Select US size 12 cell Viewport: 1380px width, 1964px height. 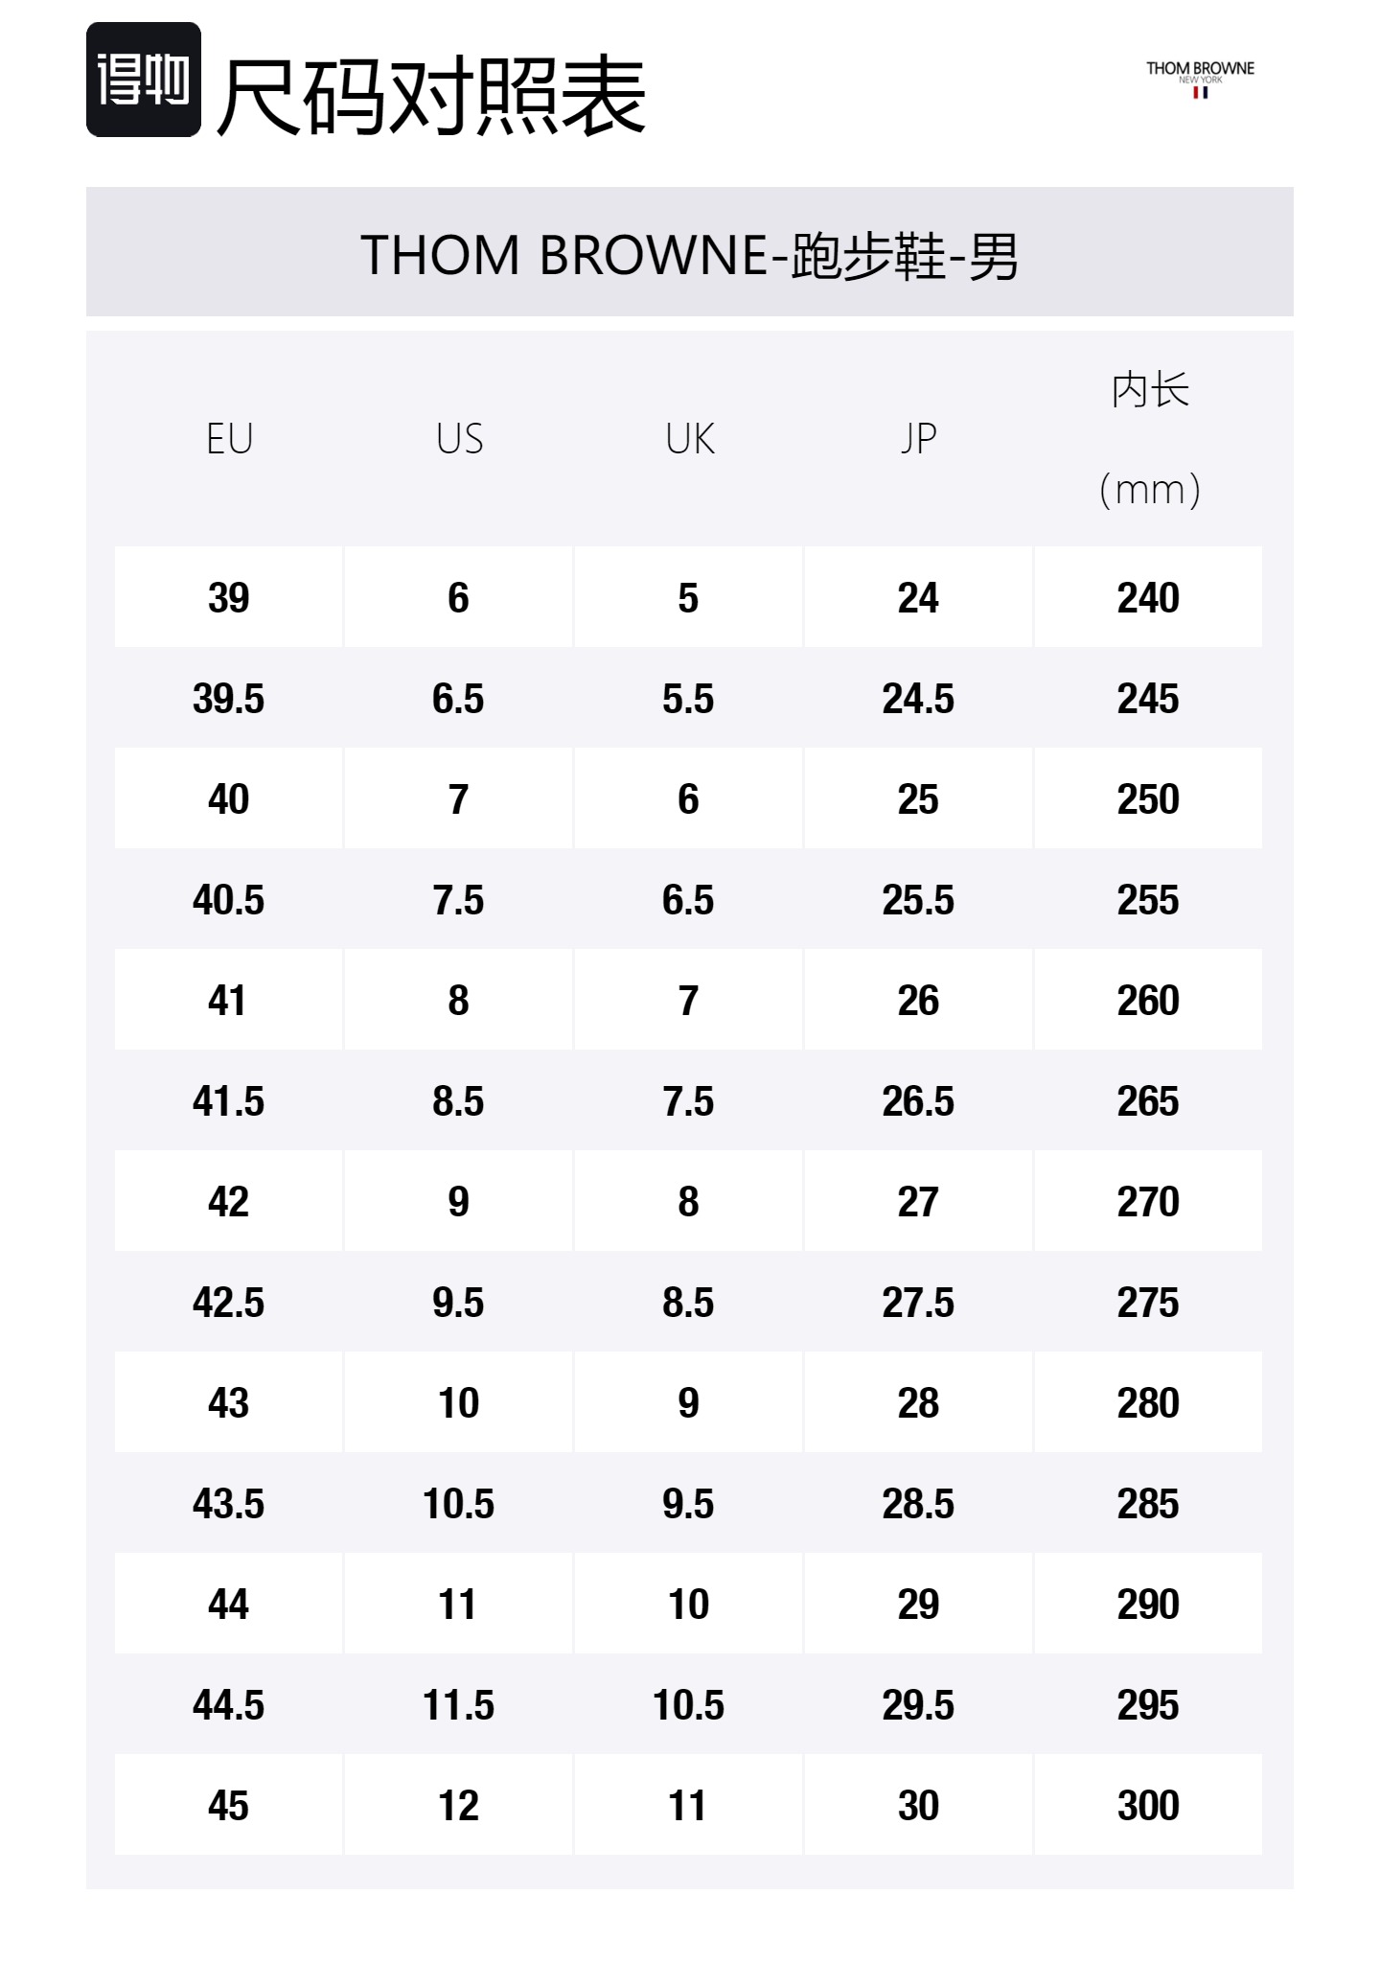(x=458, y=1806)
